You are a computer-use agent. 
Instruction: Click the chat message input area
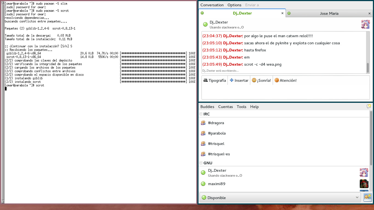click(286, 92)
